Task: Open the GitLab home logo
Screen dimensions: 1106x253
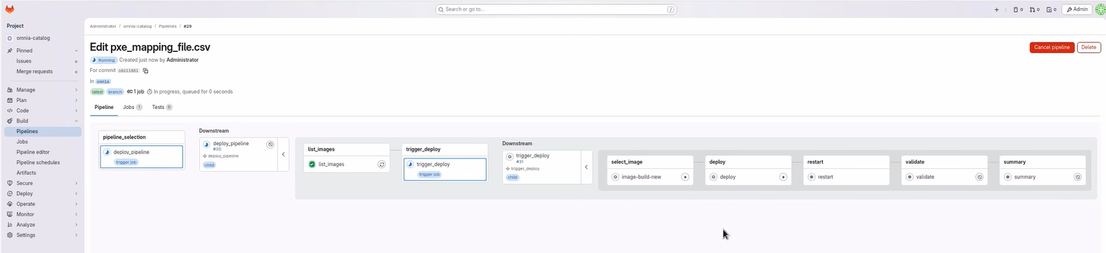Action: (9, 9)
